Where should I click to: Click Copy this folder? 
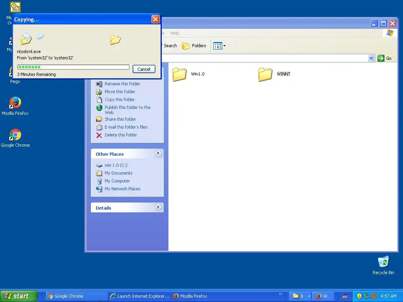[x=120, y=99]
